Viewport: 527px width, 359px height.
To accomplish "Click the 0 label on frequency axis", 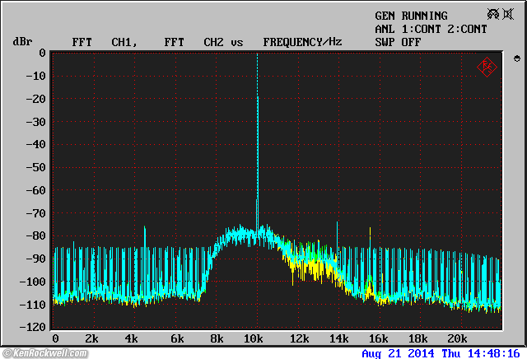I will (55, 338).
